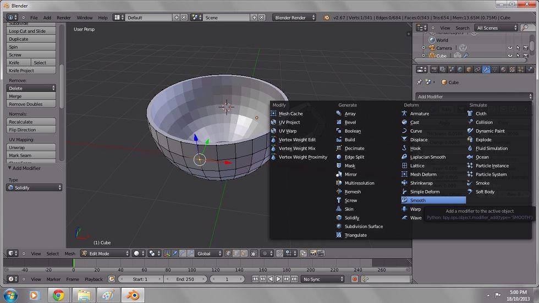Toggle limit selection to visible button
This screenshot has height=303, width=539.
tap(254, 254)
